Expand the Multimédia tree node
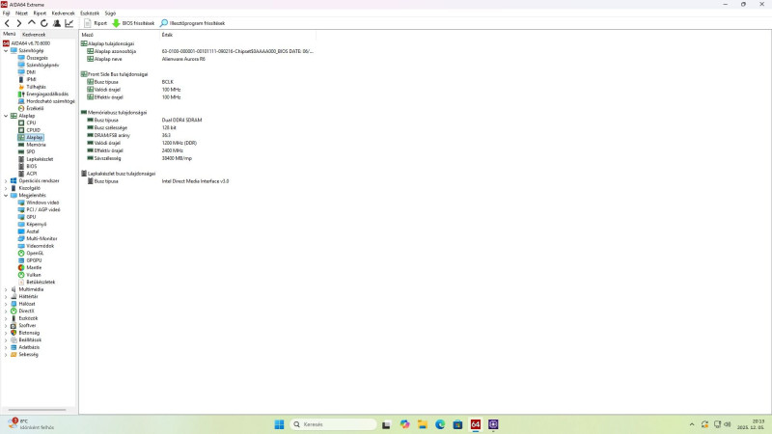 point(6,289)
